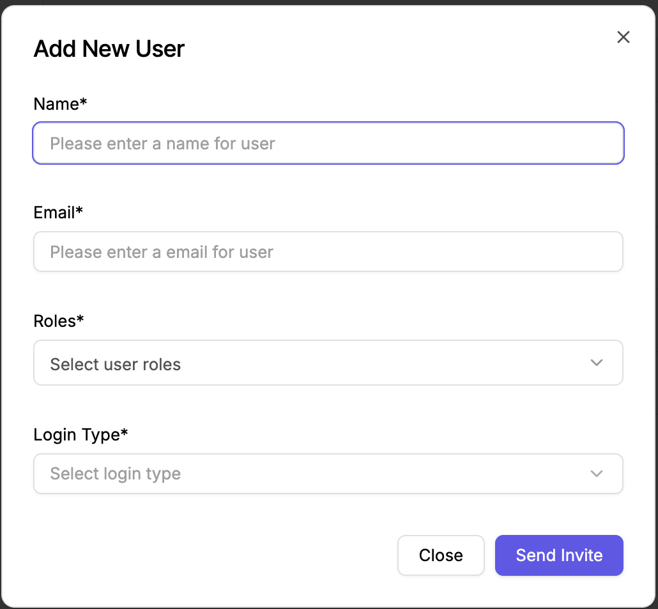This screenshot has width=658, height=609.
Task: Submit the form with the purple invite button
Action: (559, 555)
